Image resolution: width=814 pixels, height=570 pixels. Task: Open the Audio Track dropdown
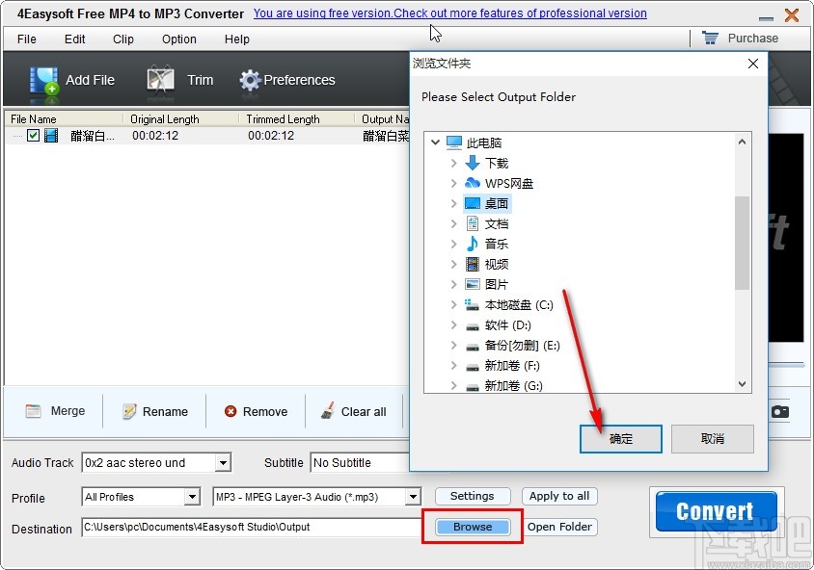coord(224,463)
